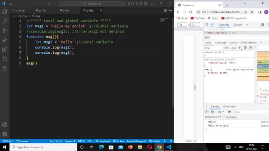This screenshot has width=269, height=151.
Task: Change indentation via Spaces: 4
Action: pyautogui.click(x=70, y=141)
